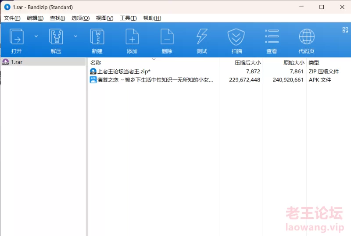Open the 帮助(H) menu
This screenshot has height=236, width=351.
click(152, 18)
